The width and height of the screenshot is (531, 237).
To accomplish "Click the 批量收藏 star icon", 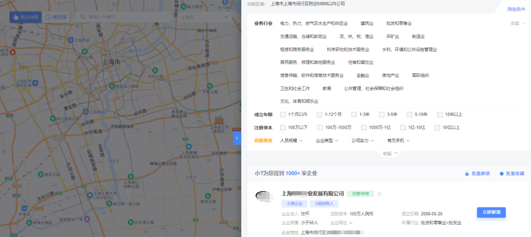I will (501, 174).
